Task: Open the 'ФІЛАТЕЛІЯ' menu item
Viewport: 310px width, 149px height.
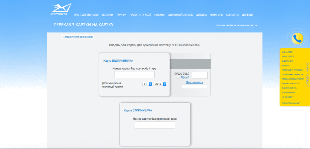Action: pos(216,15)
